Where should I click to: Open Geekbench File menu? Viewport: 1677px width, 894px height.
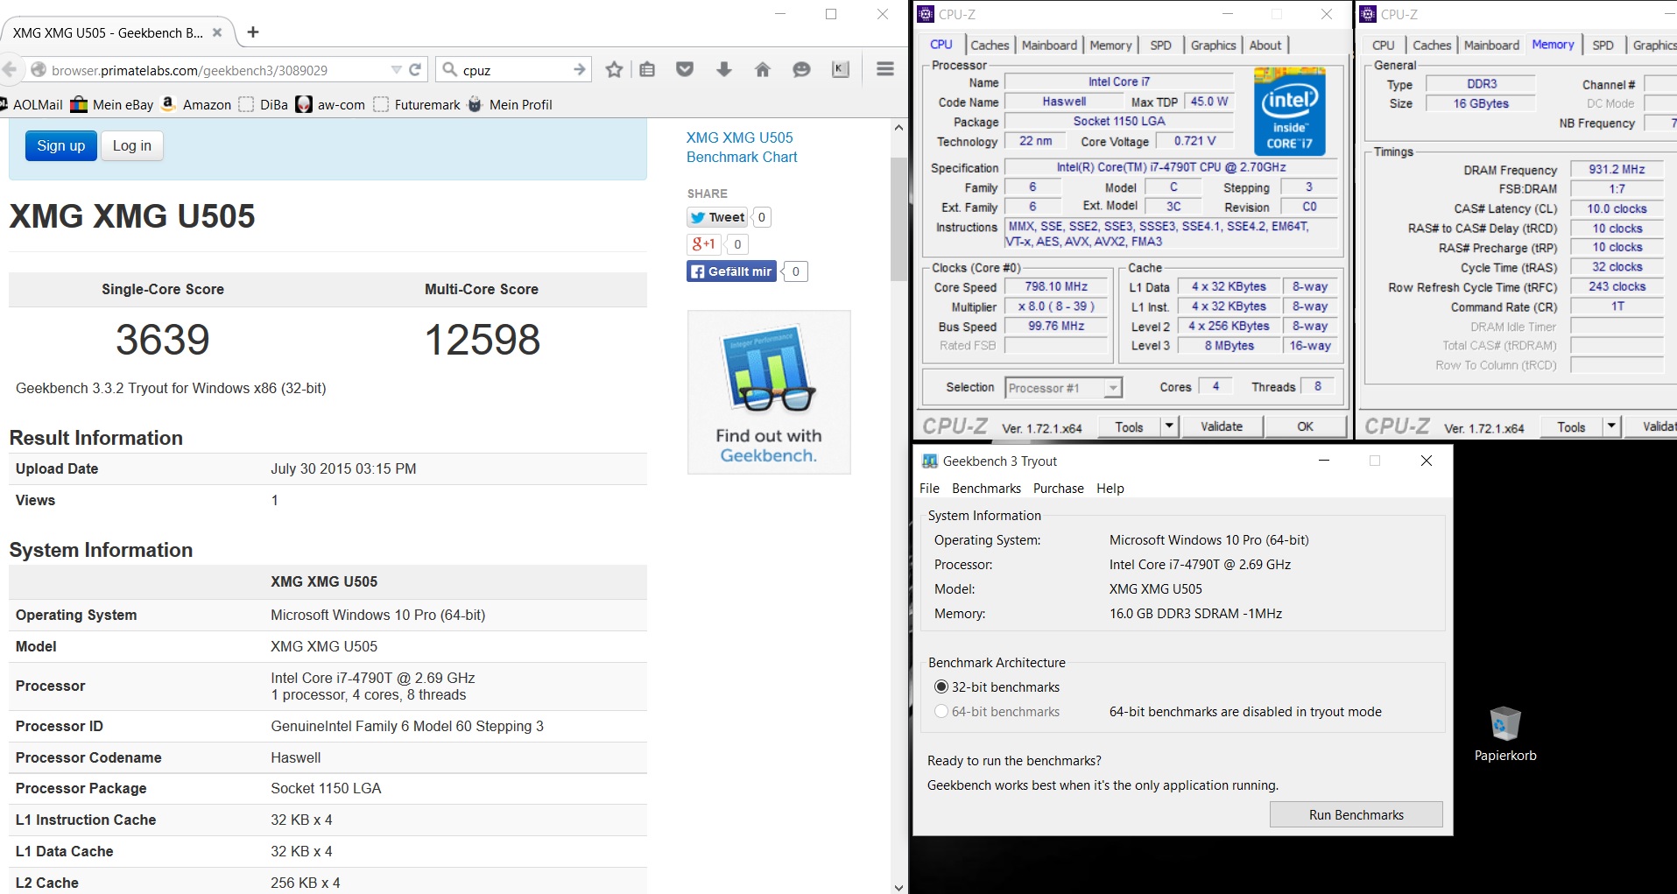[929, 489]
